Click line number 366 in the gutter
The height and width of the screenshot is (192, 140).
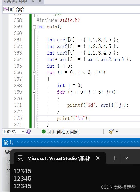tap(18, 72)
